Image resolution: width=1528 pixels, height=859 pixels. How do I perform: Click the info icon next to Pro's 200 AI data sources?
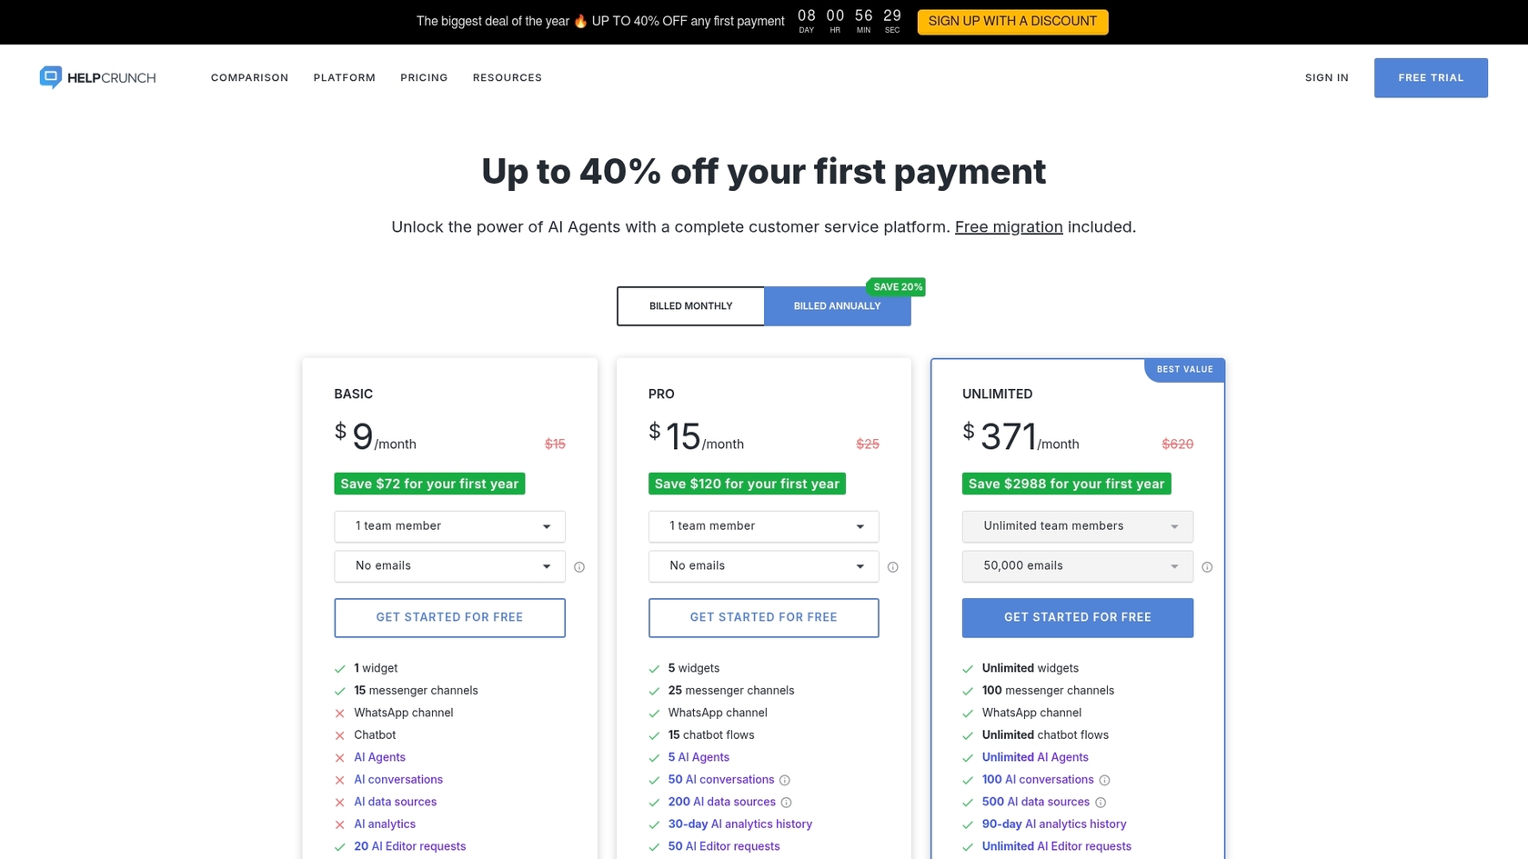[x=786, y=802]
